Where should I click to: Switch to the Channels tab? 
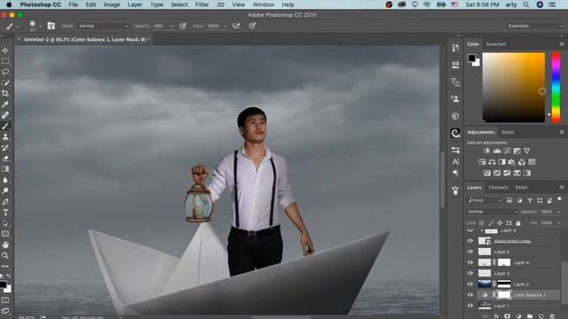[x=498, y=187]
